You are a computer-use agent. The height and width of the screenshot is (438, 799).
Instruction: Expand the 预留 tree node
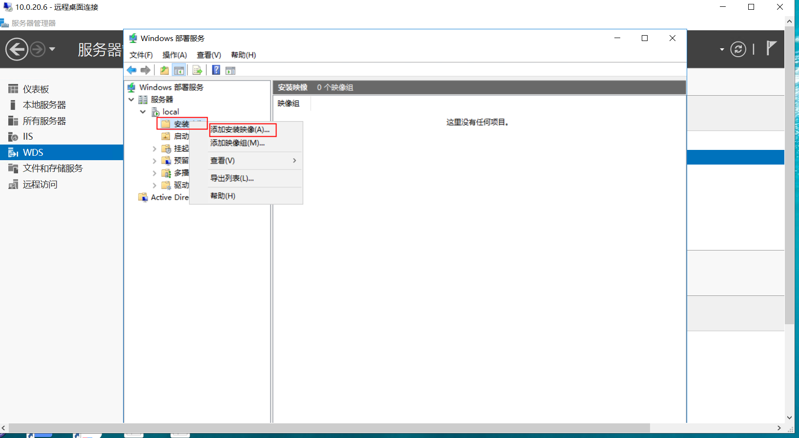tap(155, 161)
